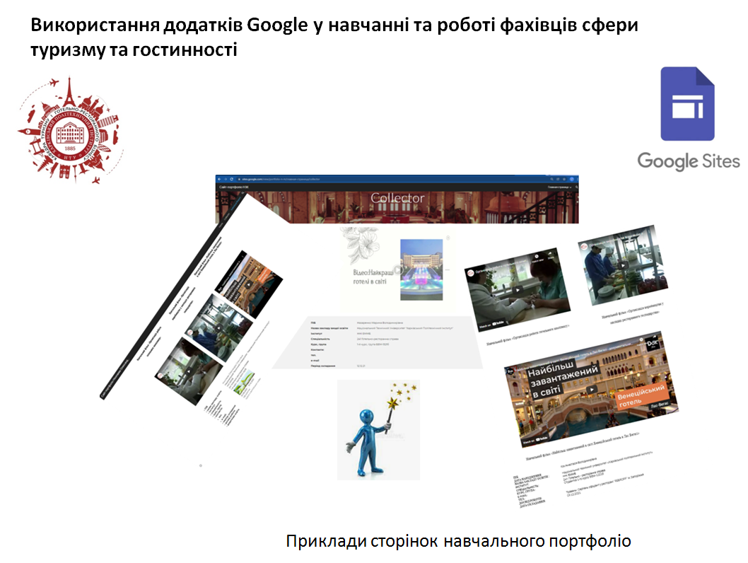The width and height of the screenshot is (748, 563).
Task: Click the Collector header title
Action: pos(397,198)
